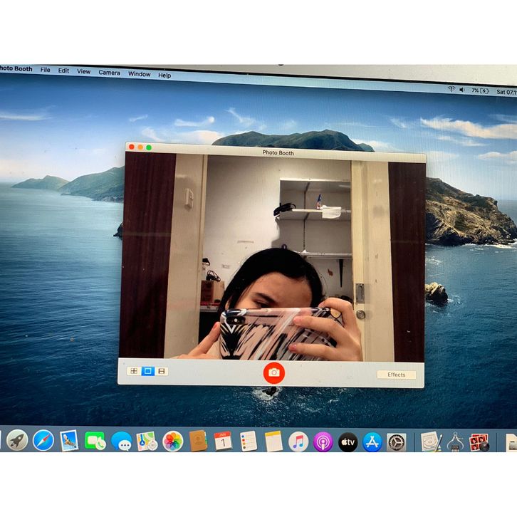The height and width of the screenshot is (517, 517).
Task: Open the Help menu
Action: coord(164,75)
